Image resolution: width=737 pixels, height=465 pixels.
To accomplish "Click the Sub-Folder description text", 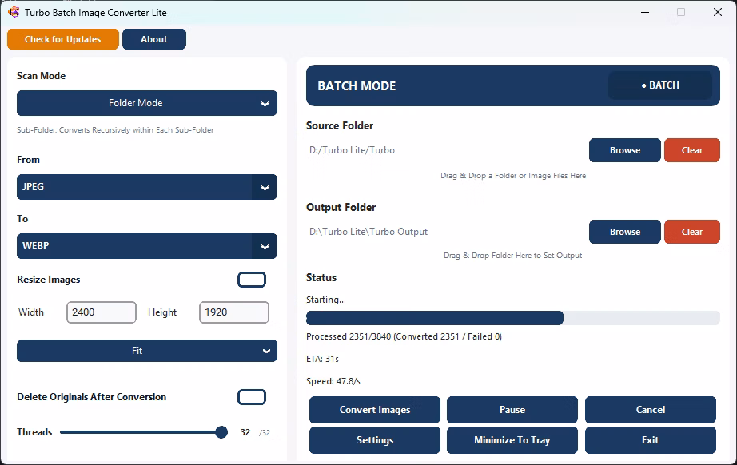I will pos(115,129).
